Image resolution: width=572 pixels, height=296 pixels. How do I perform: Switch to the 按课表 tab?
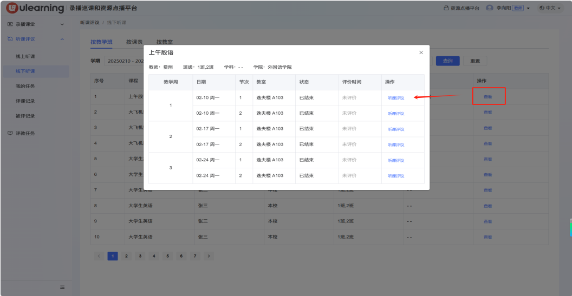[134, 42]
